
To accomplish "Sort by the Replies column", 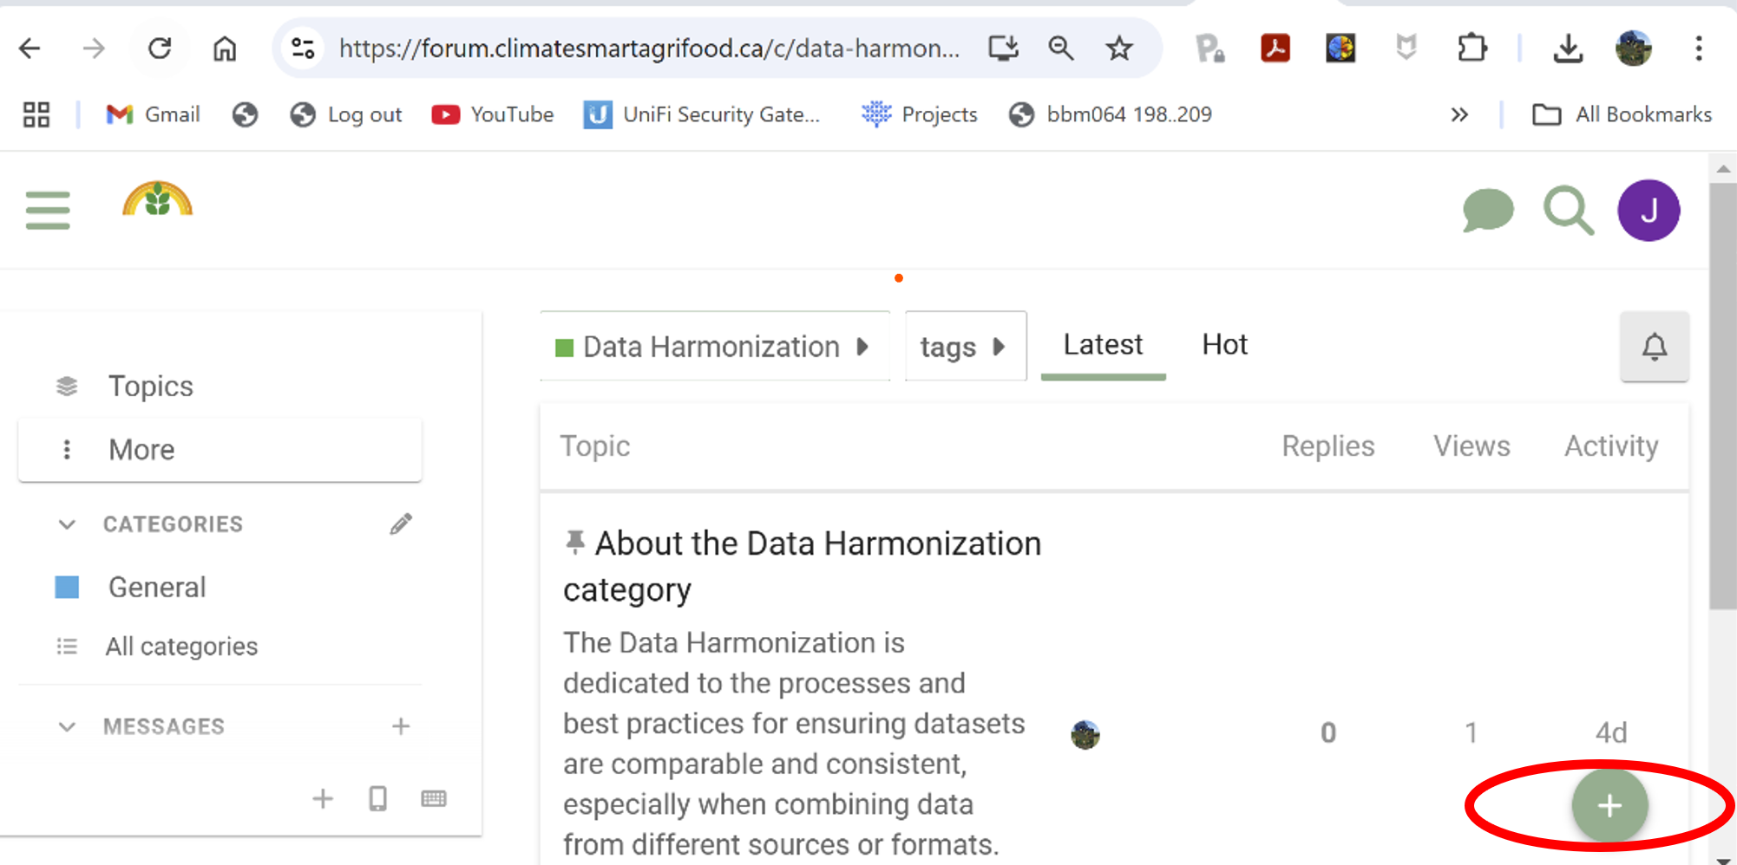I will click(x=1328, y=446).
